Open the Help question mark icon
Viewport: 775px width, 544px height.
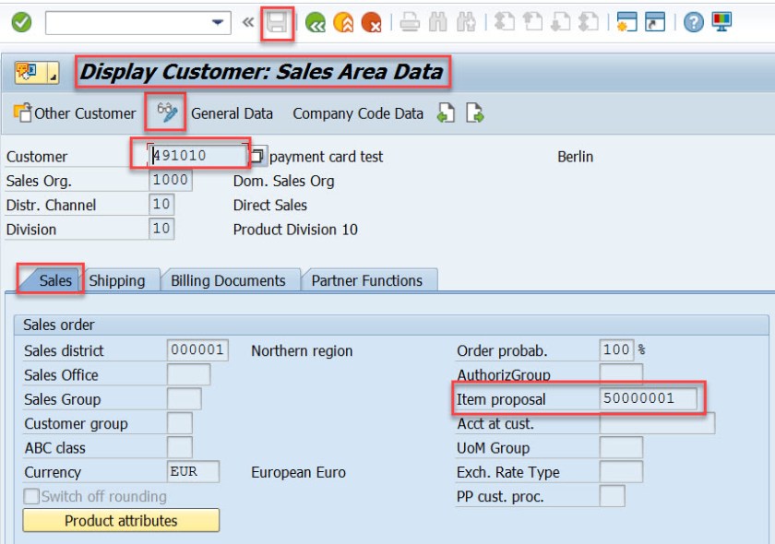[x=694, y=23]
